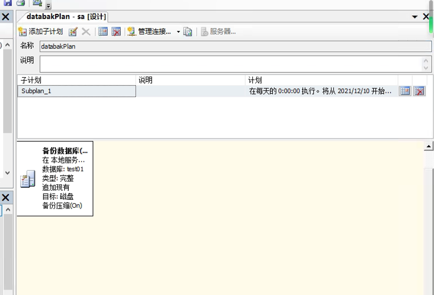Viewport: 434px width, 295px height.
Task: Click the backup database task icon
Action: (28, 179)
